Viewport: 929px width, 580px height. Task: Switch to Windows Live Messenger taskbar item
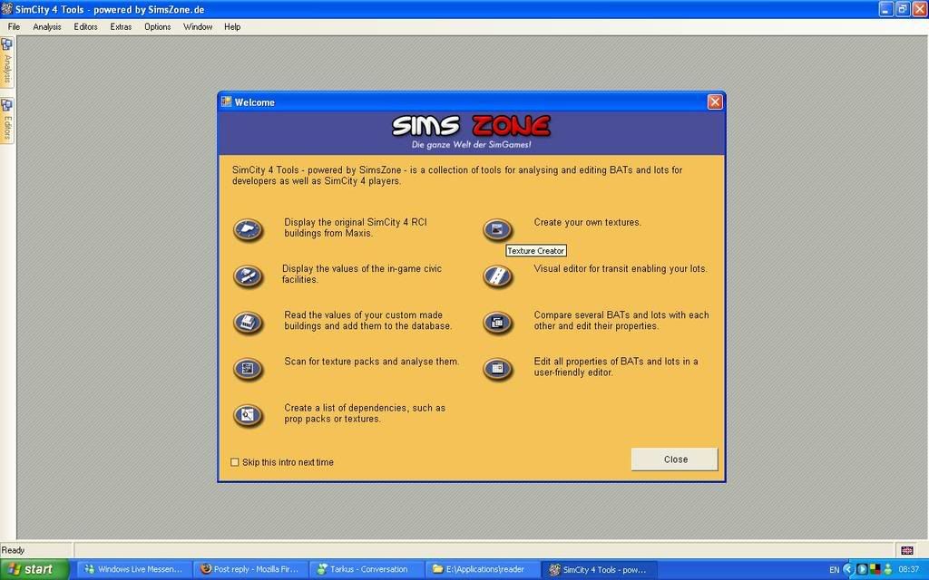(134, 569)
